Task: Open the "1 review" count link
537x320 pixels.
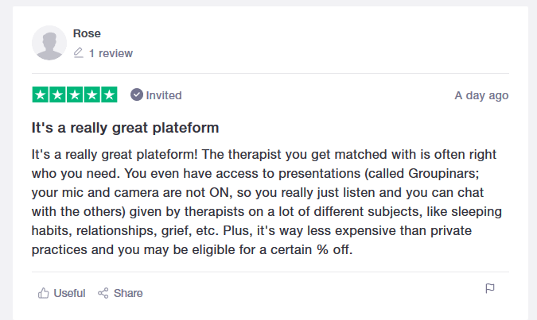Action: coord(111,53)
